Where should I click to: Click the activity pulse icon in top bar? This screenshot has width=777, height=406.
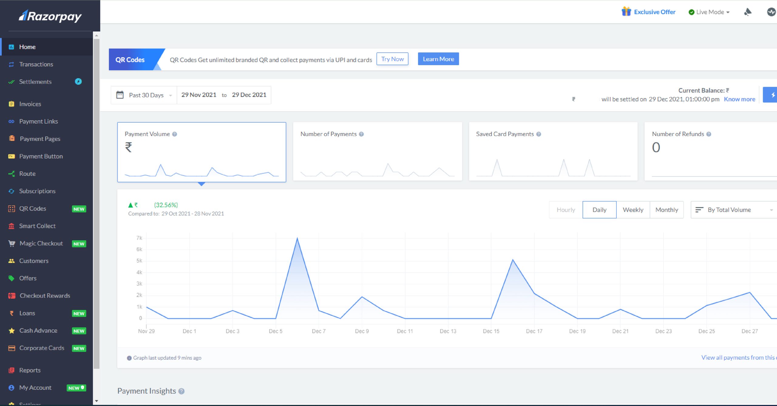point(772,12)
